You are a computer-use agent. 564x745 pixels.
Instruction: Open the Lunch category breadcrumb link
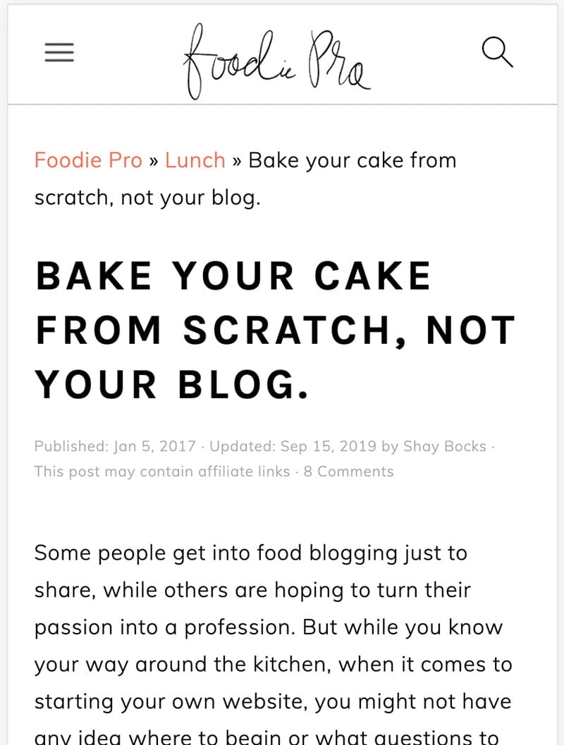[195, 160]
